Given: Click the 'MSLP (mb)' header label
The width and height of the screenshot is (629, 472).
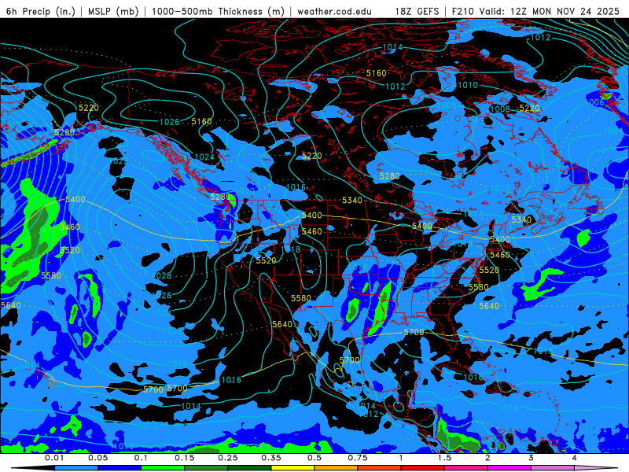Looking at the screenshot, I should [x=112, y=11].
